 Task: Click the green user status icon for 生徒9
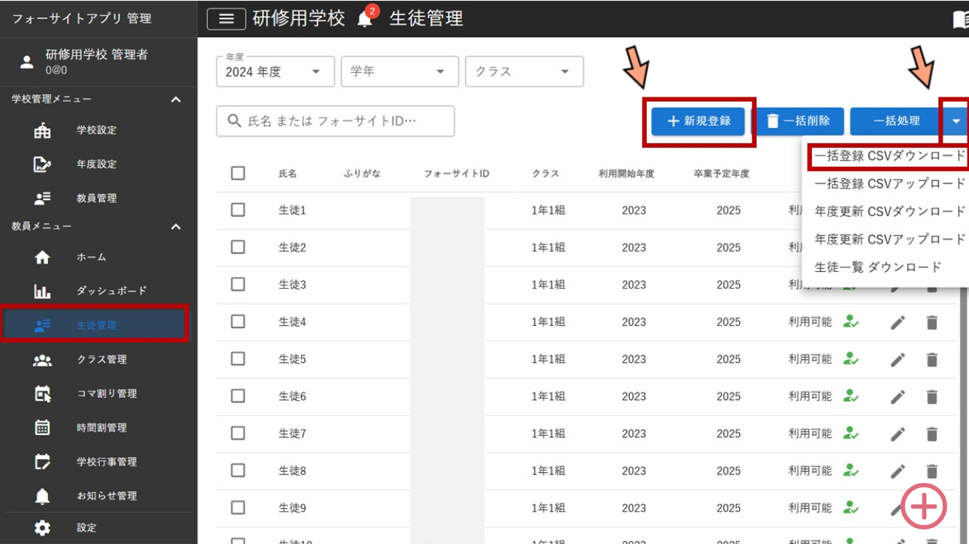(850, 507)
